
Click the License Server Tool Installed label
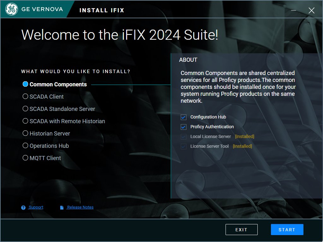click(242, 146)
